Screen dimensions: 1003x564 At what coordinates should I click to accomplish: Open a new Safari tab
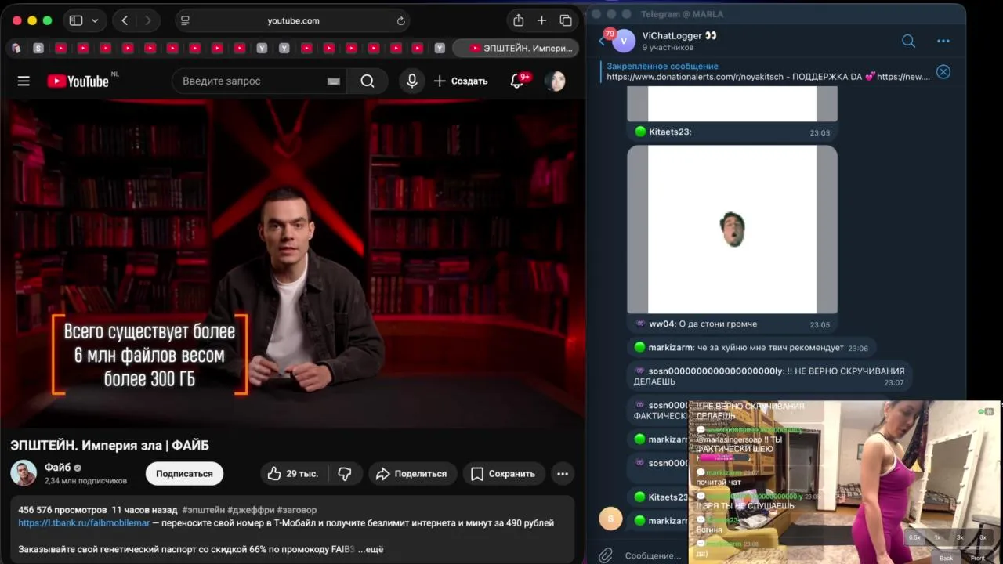[x=541, y=20]
